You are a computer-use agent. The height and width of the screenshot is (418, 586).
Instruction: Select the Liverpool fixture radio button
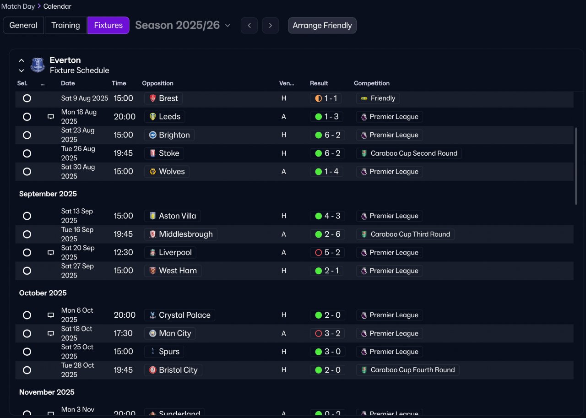coord(27,253)
